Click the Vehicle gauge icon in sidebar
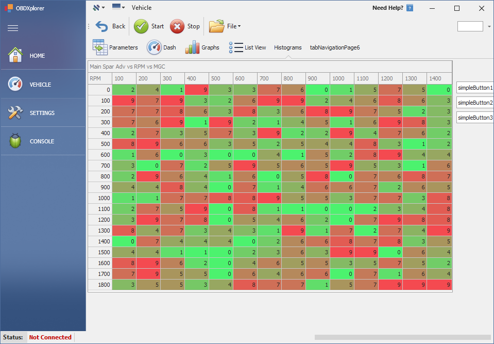The width and height of the screenshot is (494, 344). pos(15,84)
